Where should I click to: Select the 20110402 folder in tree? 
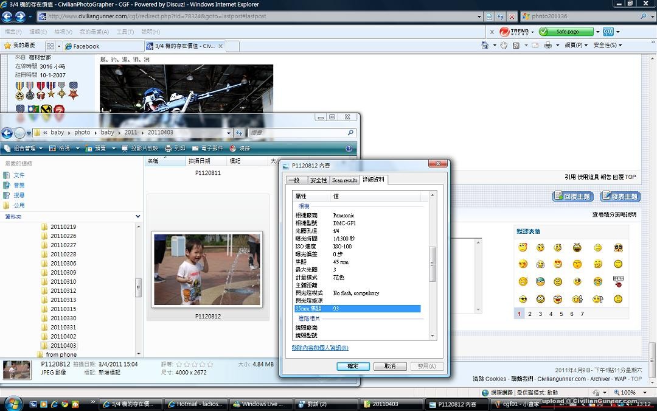click(63, 336)
